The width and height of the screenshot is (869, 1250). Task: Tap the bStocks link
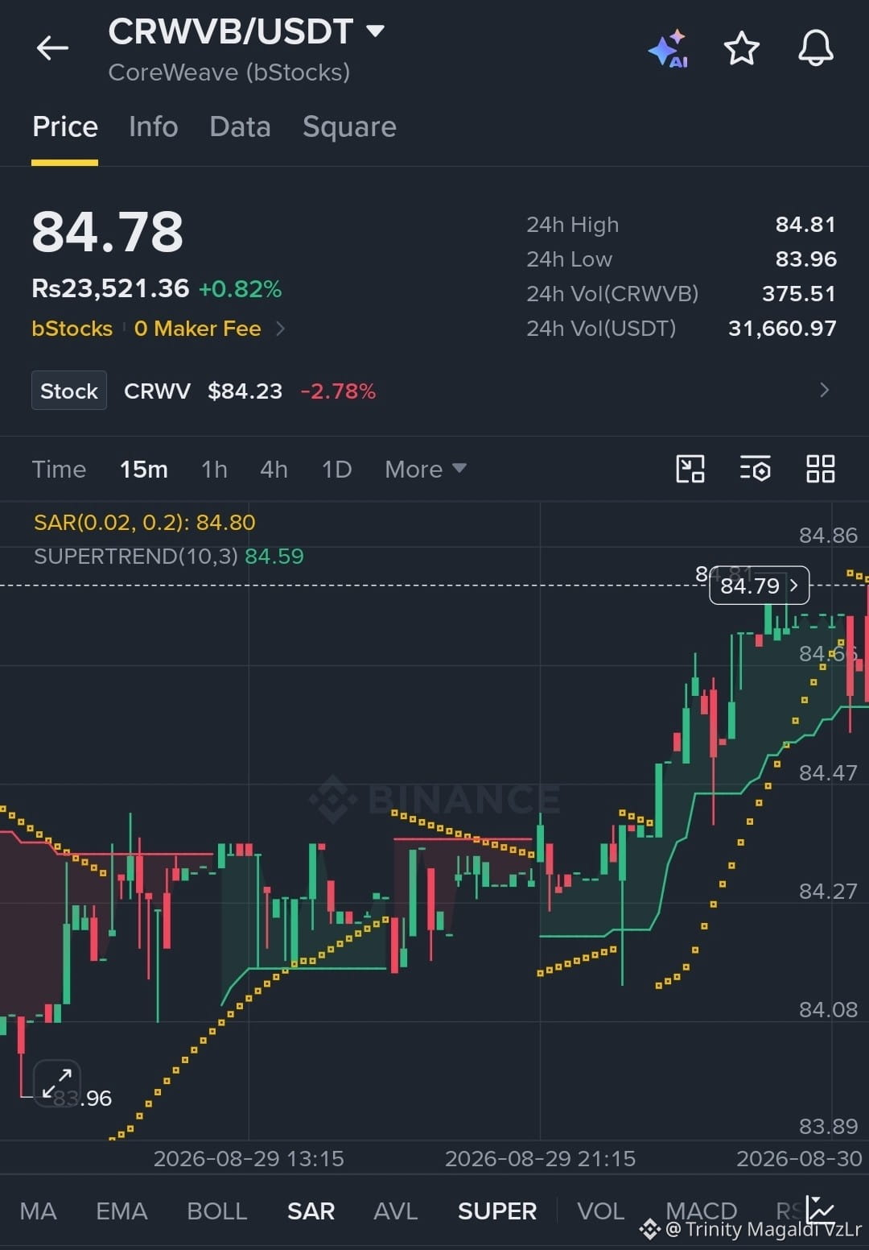point(72,329)
